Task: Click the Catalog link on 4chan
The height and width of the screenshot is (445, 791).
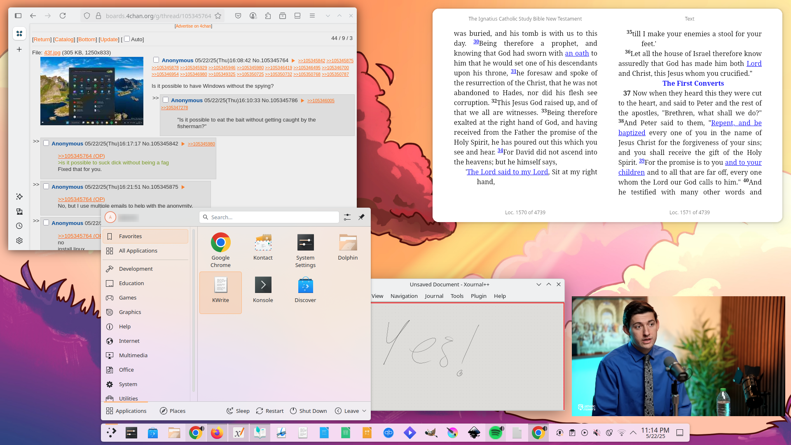Action: tap(64, 39)
